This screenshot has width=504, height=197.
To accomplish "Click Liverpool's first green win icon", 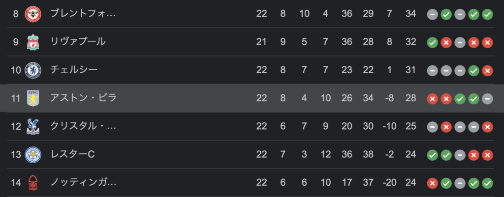I will tap(432, 42).
